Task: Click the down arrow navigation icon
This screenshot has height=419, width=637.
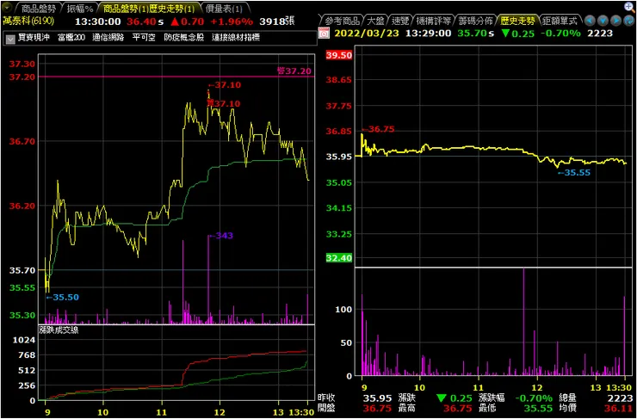Action: pyautogui.click(x=603, y=21)
